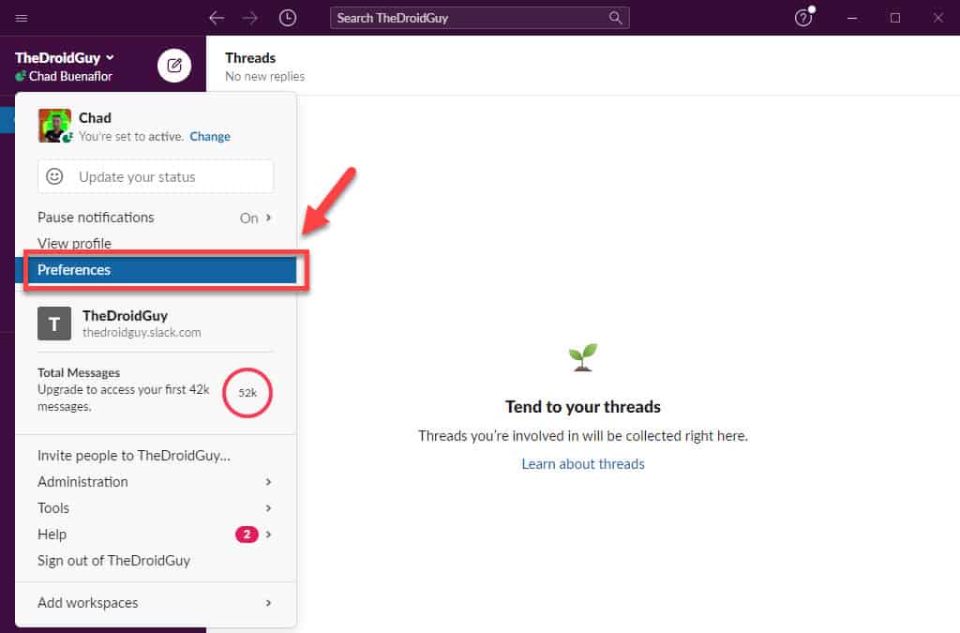The height and width of the screenshot is (633, 960).
Task: Expand the Help submenu arrow
Action: [x=268, y=535]
